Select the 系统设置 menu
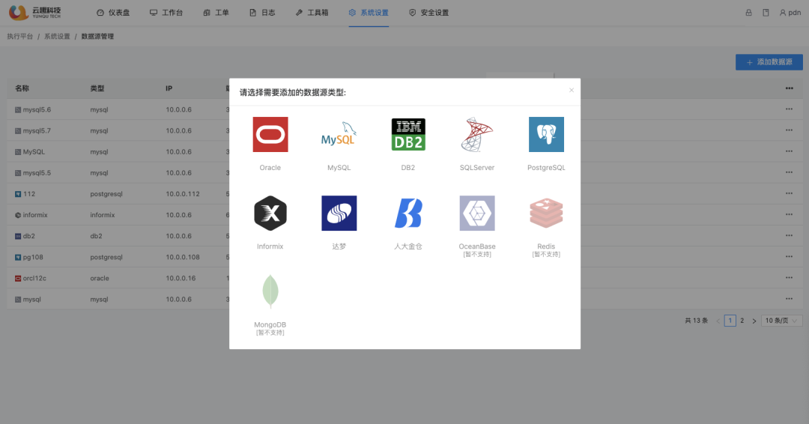This screenshot has height=424, width=809. pos(369,13)
